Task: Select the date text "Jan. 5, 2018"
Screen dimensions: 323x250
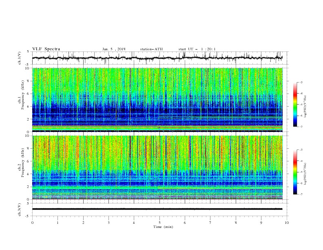Action: pyautogui.click(x=114, y=49)
